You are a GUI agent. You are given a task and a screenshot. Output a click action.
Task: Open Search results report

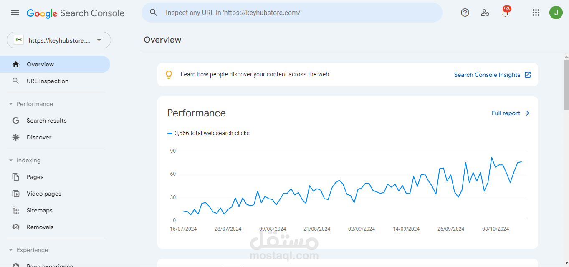[55, 121]
